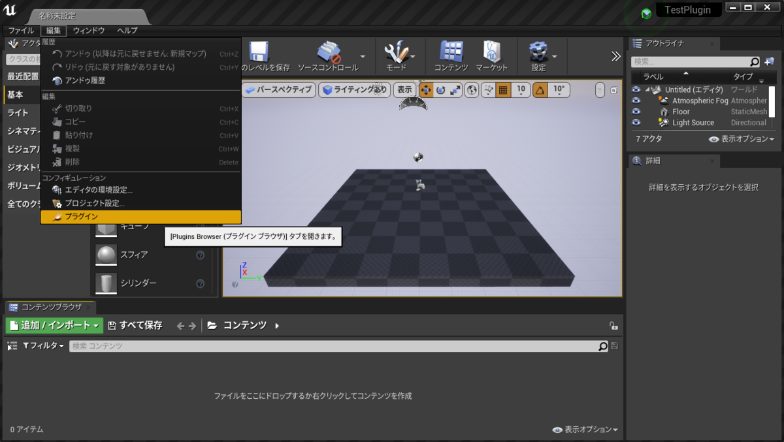Click the Content Browser lock icon
The width and height of the screenshot is (784, 442).
[x=613, y=325]
